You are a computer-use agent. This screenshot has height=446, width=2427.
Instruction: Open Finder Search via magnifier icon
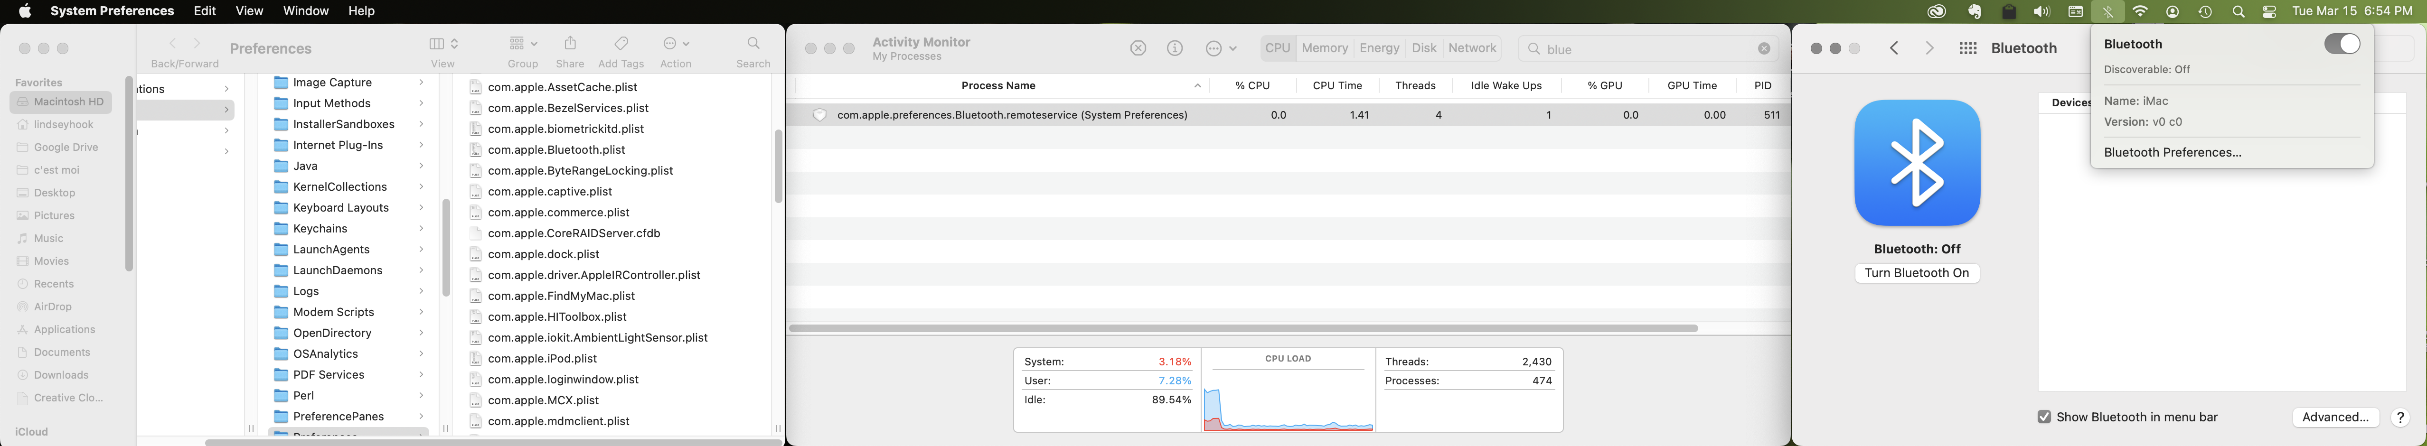point(753,43)
